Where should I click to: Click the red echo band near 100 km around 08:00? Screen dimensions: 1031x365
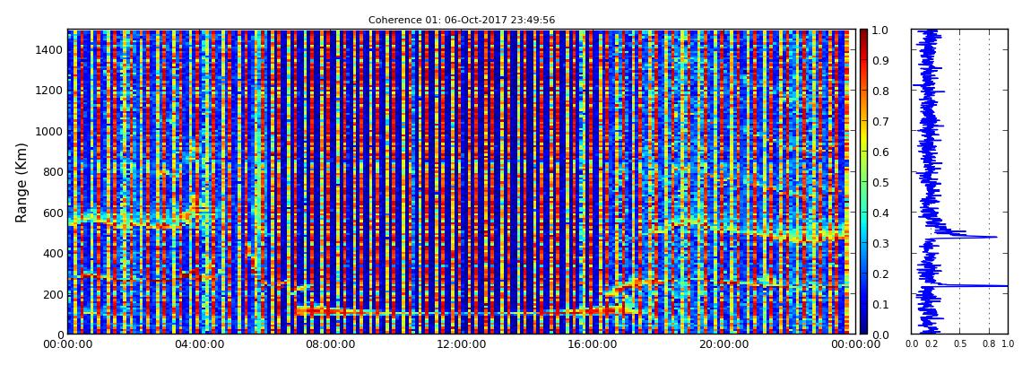click(x=329, y=309)
